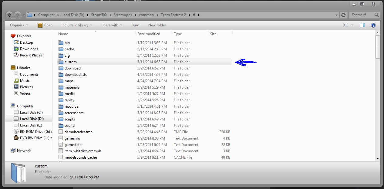The width and height of the screenshot is (384, 189).
Task: Expand the recent pages dropdown beside Forward
Action: click(x=23, y=15)
